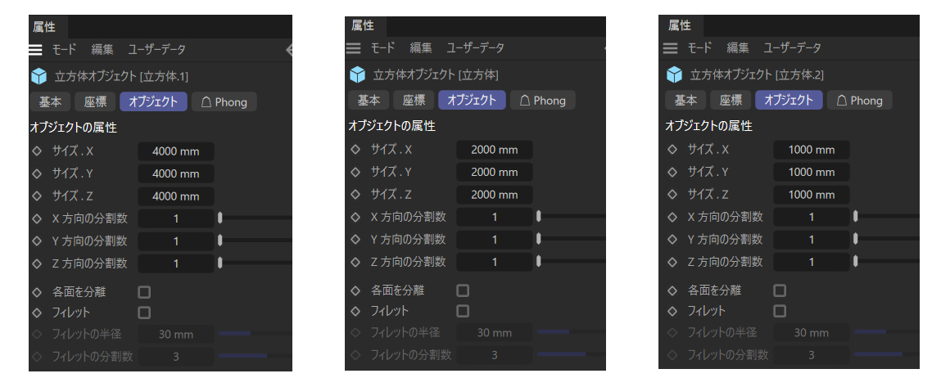
Task: Open Phong tab in the middle 立方体 panel
Action: pyautogui.click(x=541, y=101)
